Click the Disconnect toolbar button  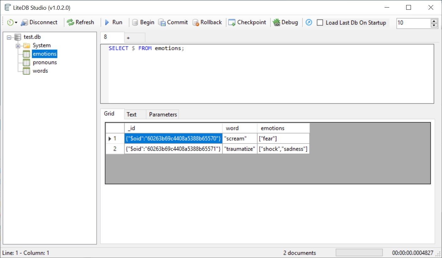(39, 22)
